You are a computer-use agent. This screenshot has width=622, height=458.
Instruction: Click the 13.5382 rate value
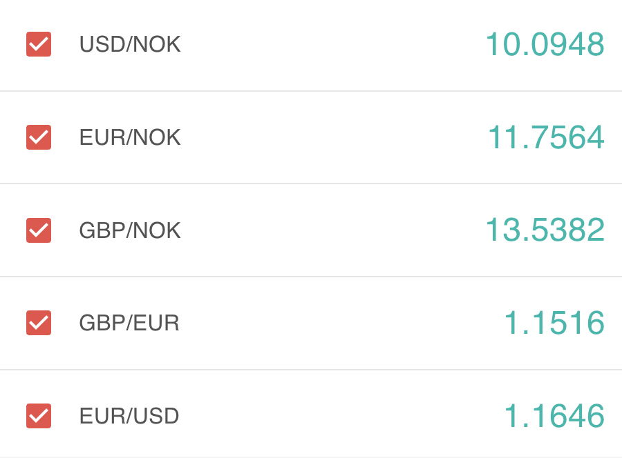click(545, 230)
